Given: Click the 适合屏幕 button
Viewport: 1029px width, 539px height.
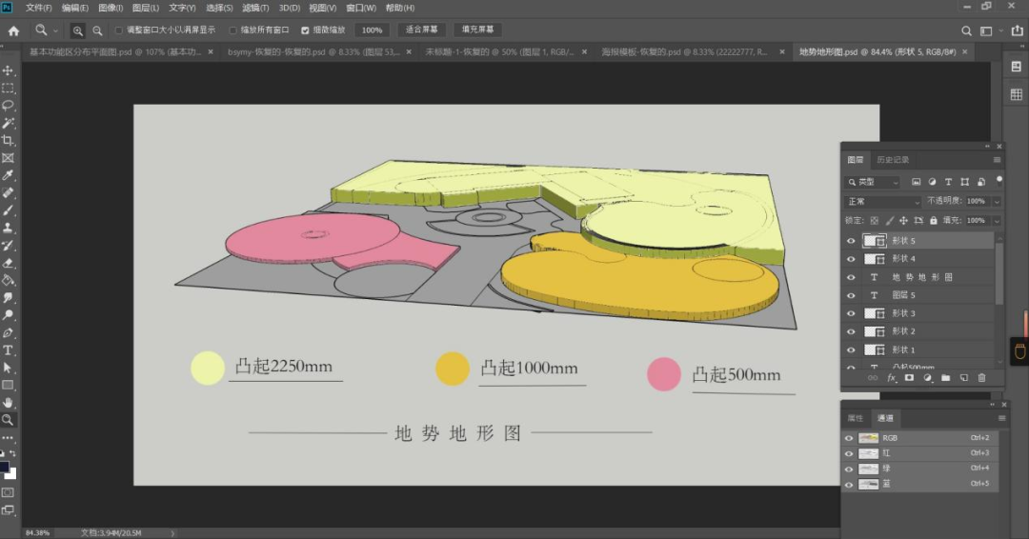Looking at the screenshot, I should tap(421, 30).
